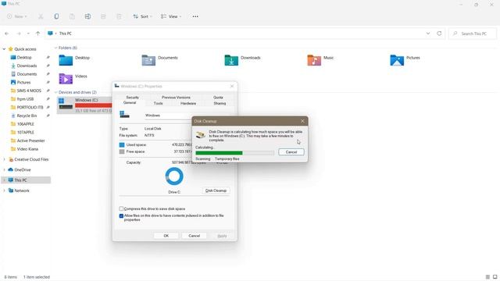Screen dimensions: 500x281
Task: Switch to the Sharing tab
Action: (x=220, y=103)
